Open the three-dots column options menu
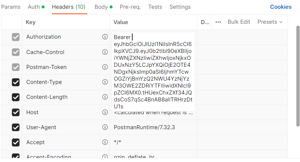 [219, 22]
